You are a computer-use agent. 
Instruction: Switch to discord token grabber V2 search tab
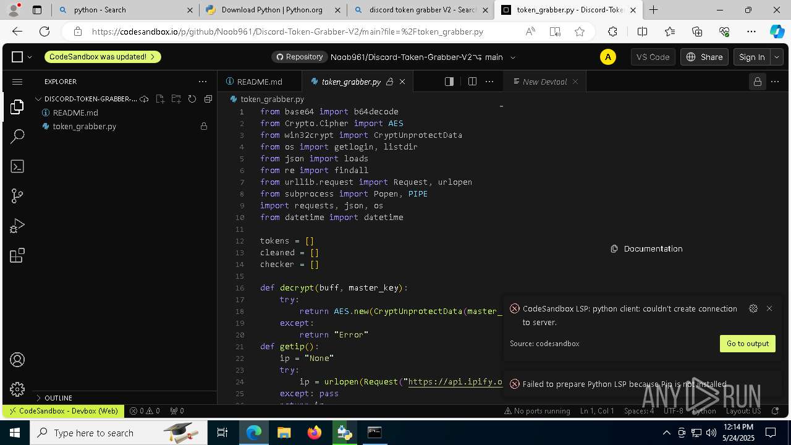[421, 10]
